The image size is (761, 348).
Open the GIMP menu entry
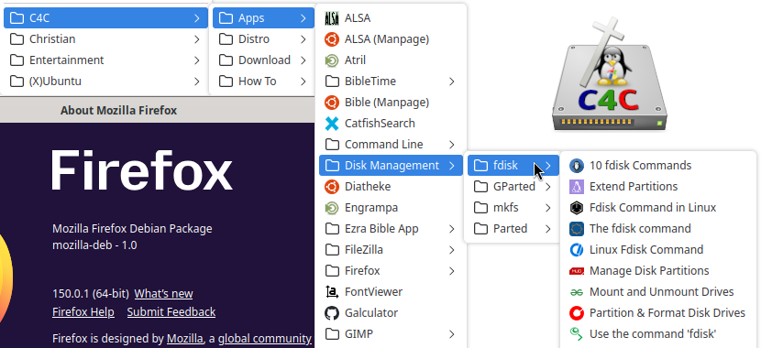click(391, 334)
